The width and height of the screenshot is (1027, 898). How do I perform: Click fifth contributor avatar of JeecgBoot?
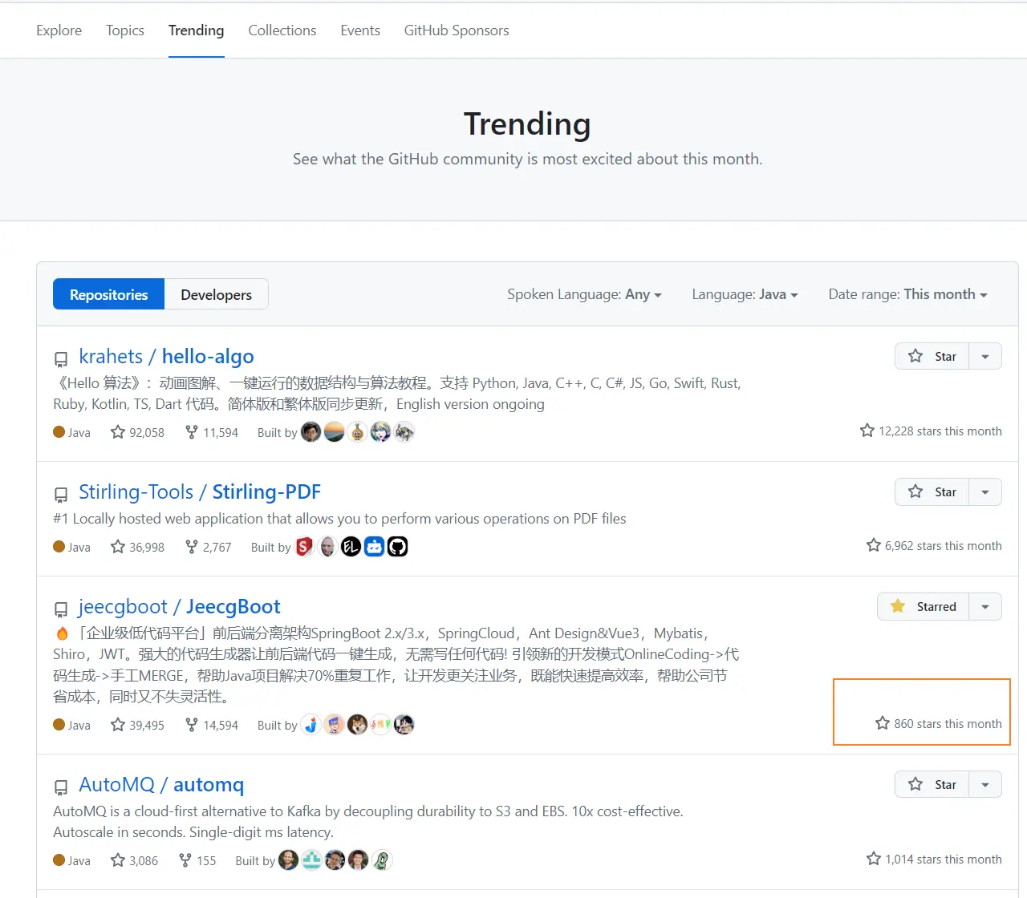(x=404, y=725)
